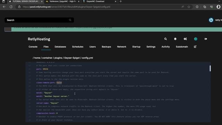Click false value of clone-remote-port
The height and width of the screenshot is (125, 222).
pyautogui.click(x=59, y=83)
